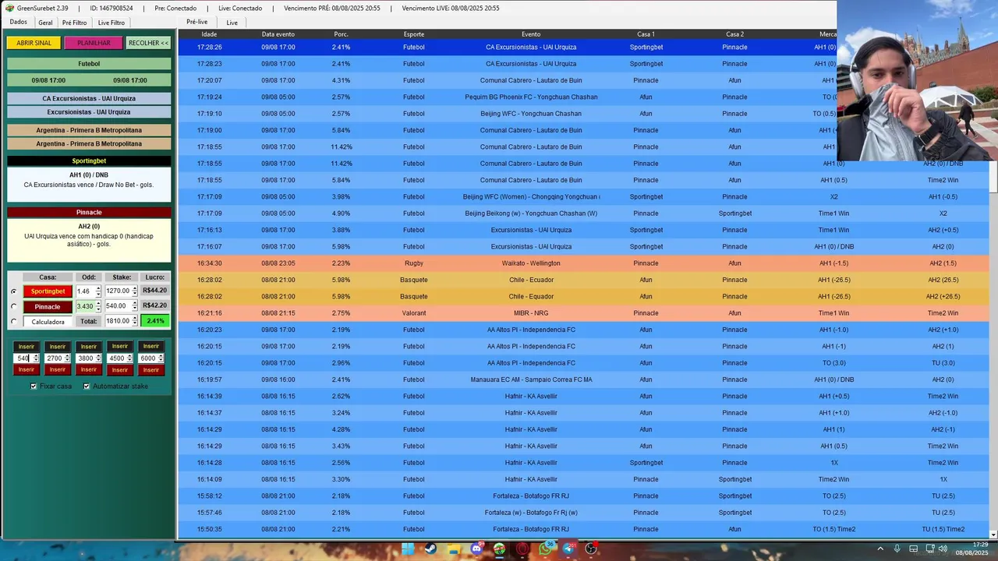This screenshot has height=561, width=998.
Task: Select the Manauara EC AM - Sampaio Correa row
Action: coord(583,379)
